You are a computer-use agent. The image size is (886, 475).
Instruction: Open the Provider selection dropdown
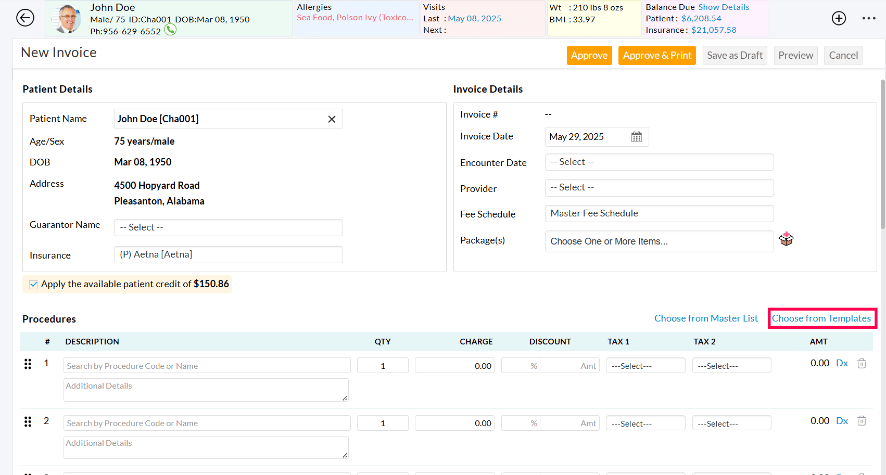pos(659,187)
